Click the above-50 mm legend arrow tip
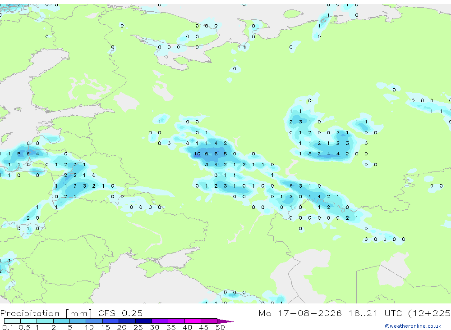Viewport: 451px width, 330px height. [225, 321]
